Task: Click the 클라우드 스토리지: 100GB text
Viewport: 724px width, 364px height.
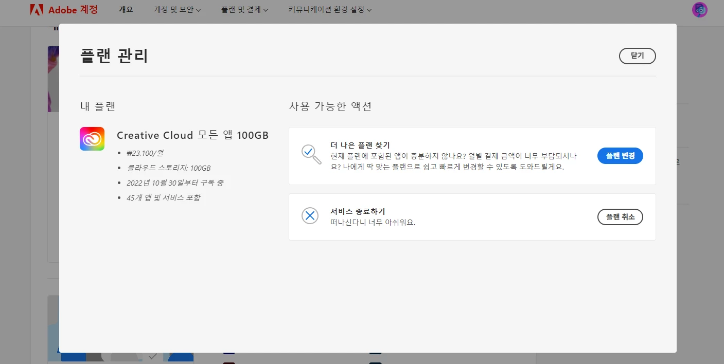Action: tap(168, 168)
